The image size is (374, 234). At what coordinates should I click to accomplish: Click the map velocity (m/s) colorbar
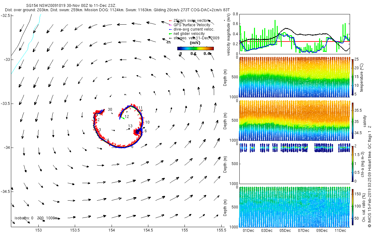tap(195, 48)
